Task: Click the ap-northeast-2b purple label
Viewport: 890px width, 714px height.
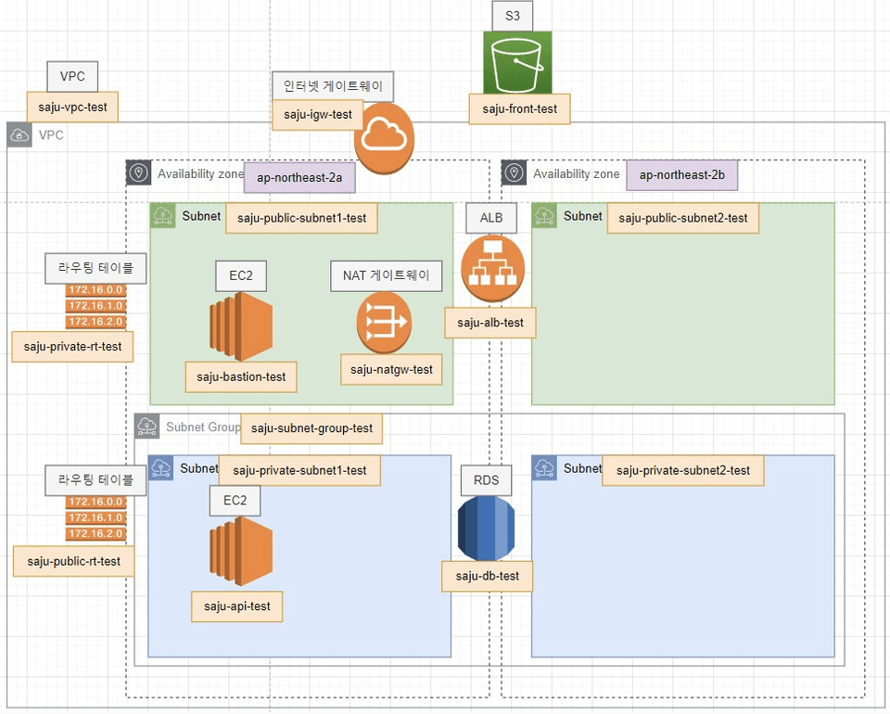Action: tap(682, 175)
